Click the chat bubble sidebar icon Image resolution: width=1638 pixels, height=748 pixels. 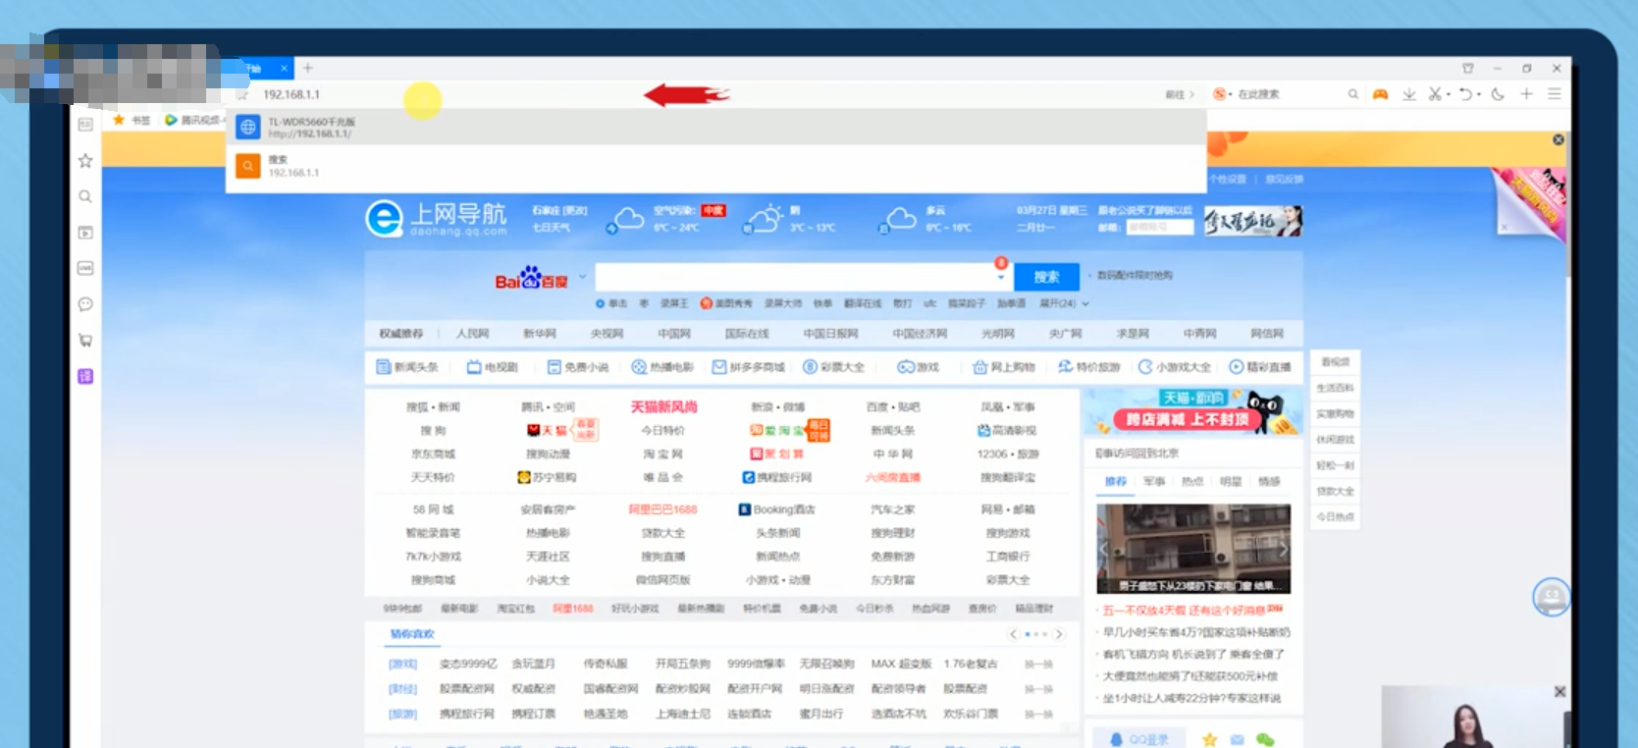85,304
